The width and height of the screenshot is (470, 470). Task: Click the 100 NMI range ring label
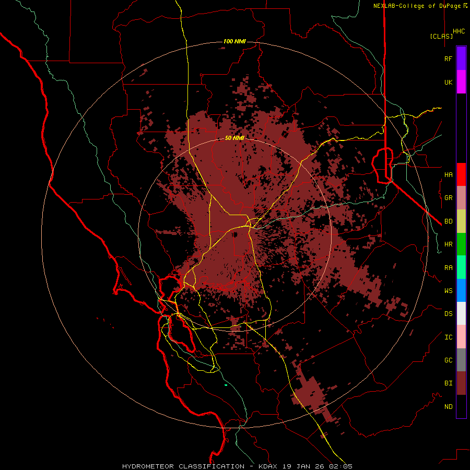[x=234, y=41]
